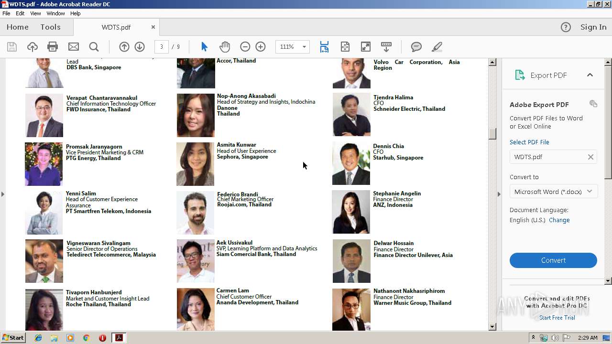Activate the arrow Selection tool

tap(204, 47)
